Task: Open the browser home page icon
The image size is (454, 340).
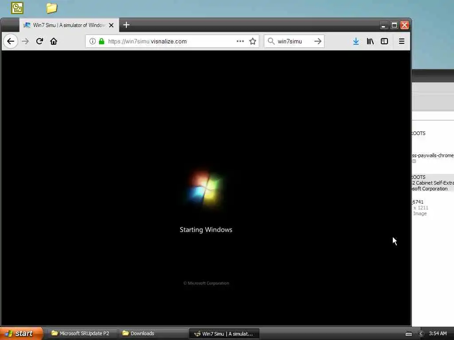Action: pos(54,41)
